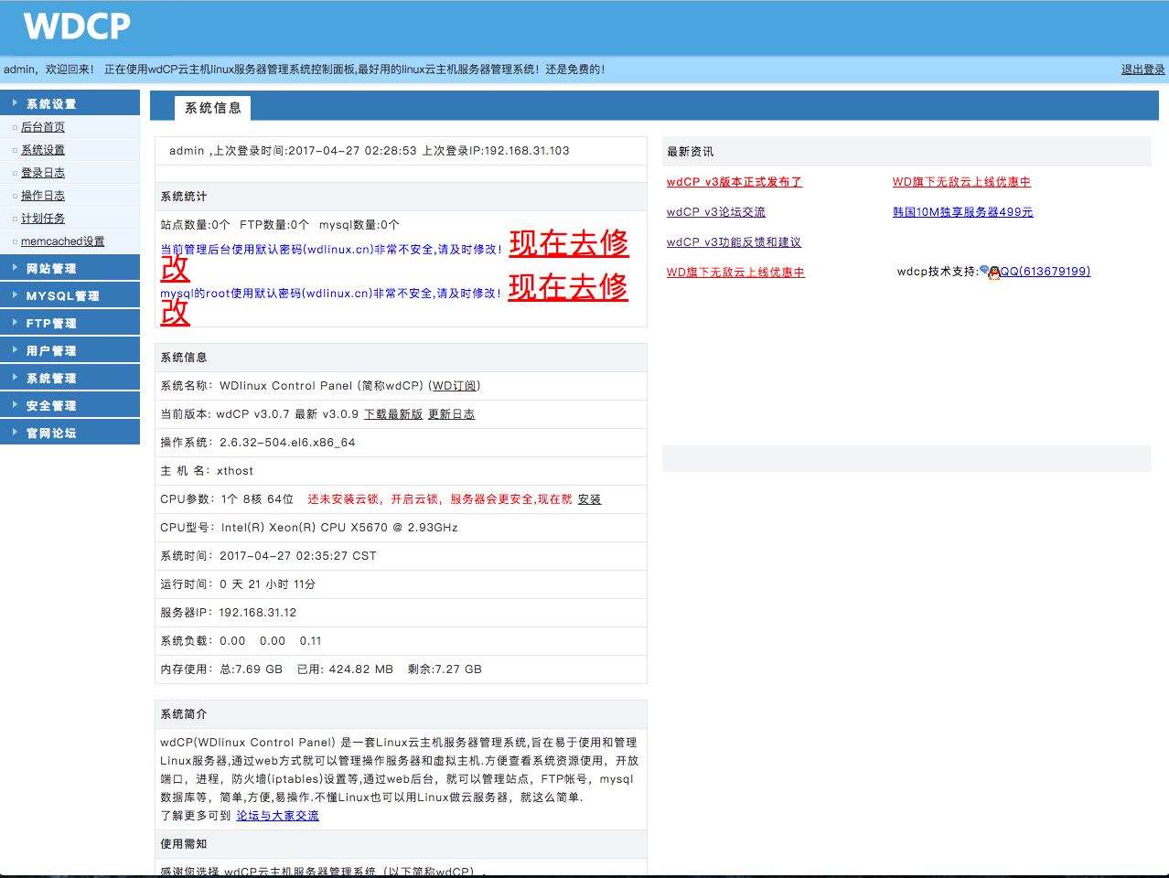Image resolution: width=1169 pixels, height=878 pixels.
Task: Click 现在去修改 for admin password warning
Action: pyautogui.click(x=569, y=243)
